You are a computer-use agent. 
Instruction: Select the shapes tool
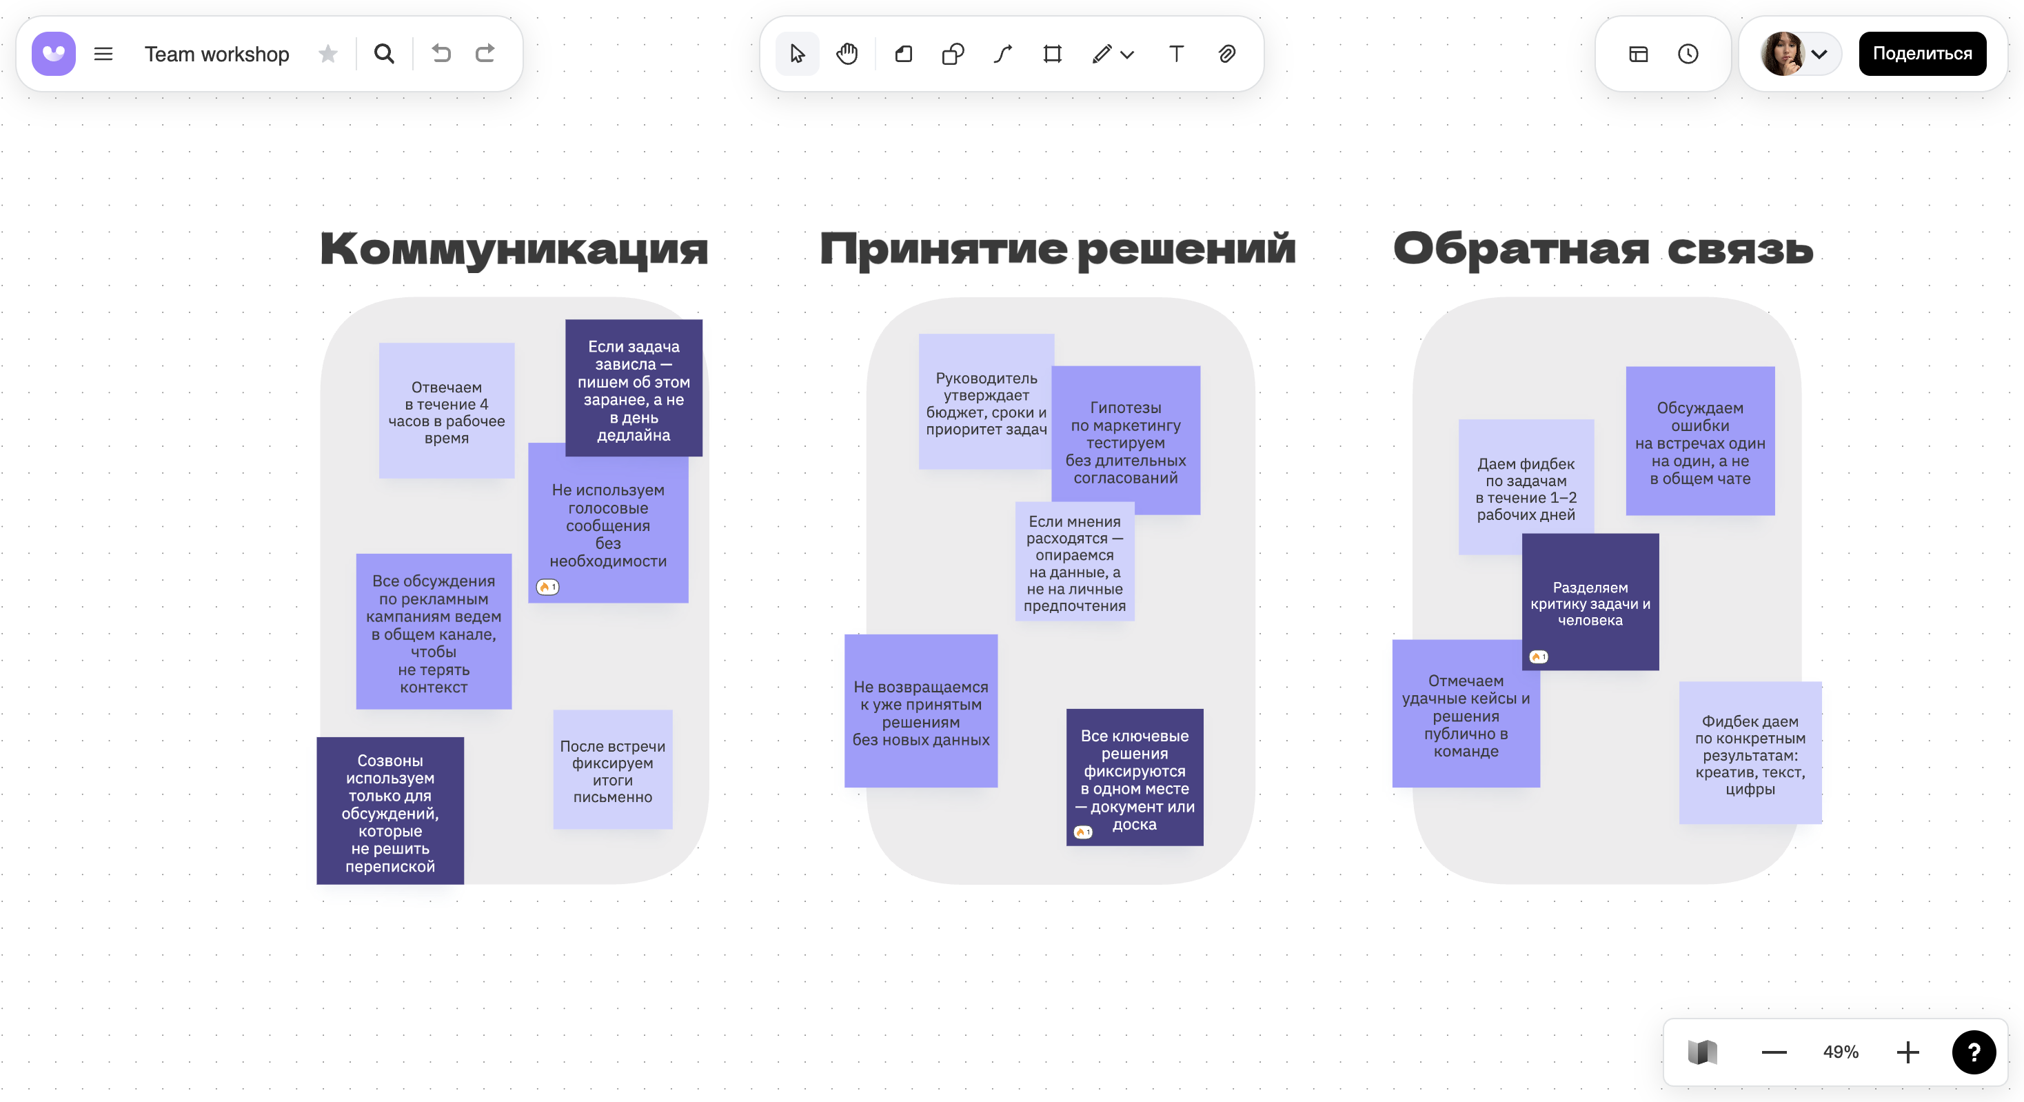[x=953, y=54]
